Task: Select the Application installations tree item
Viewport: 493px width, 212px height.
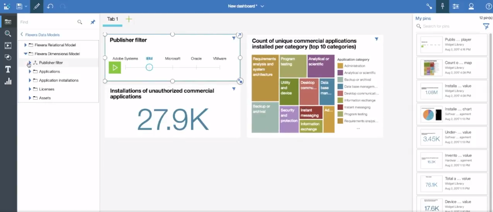Action: (59, 80)
